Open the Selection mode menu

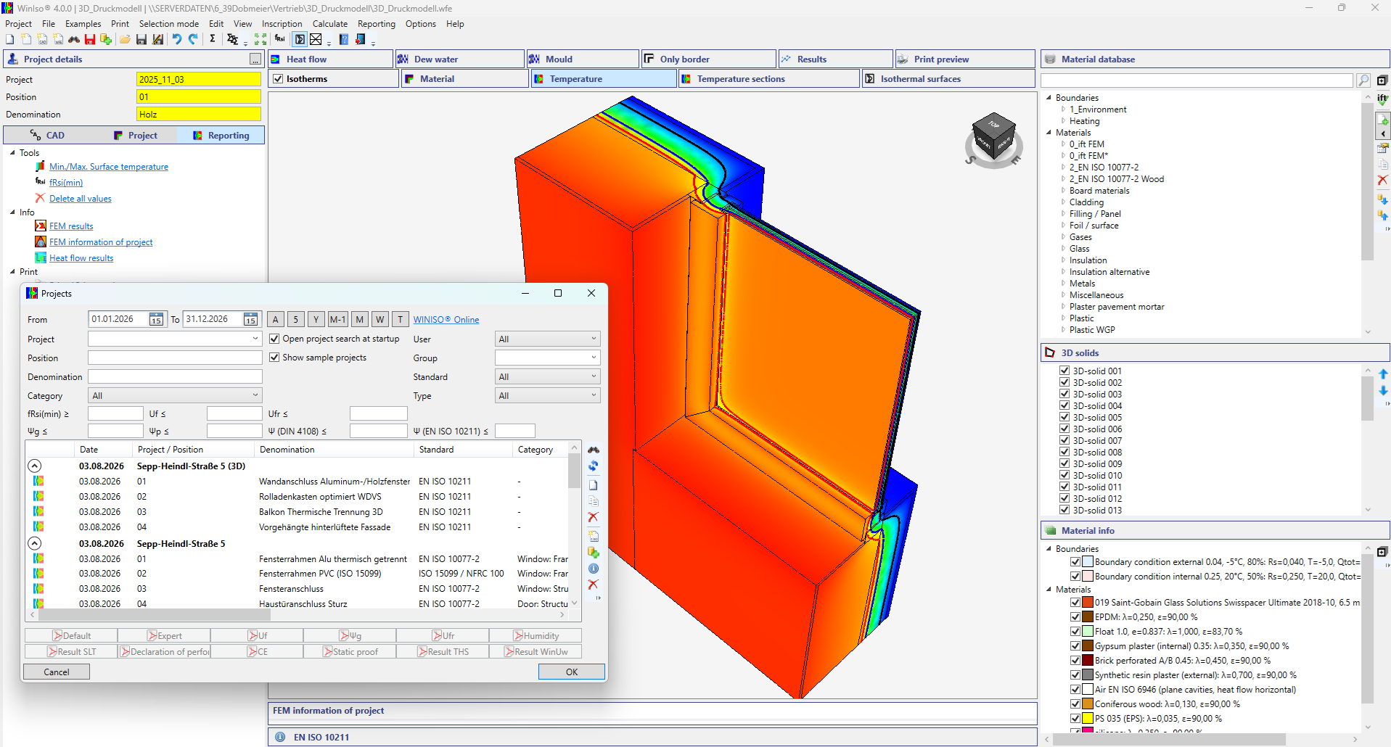coord(169,24)
